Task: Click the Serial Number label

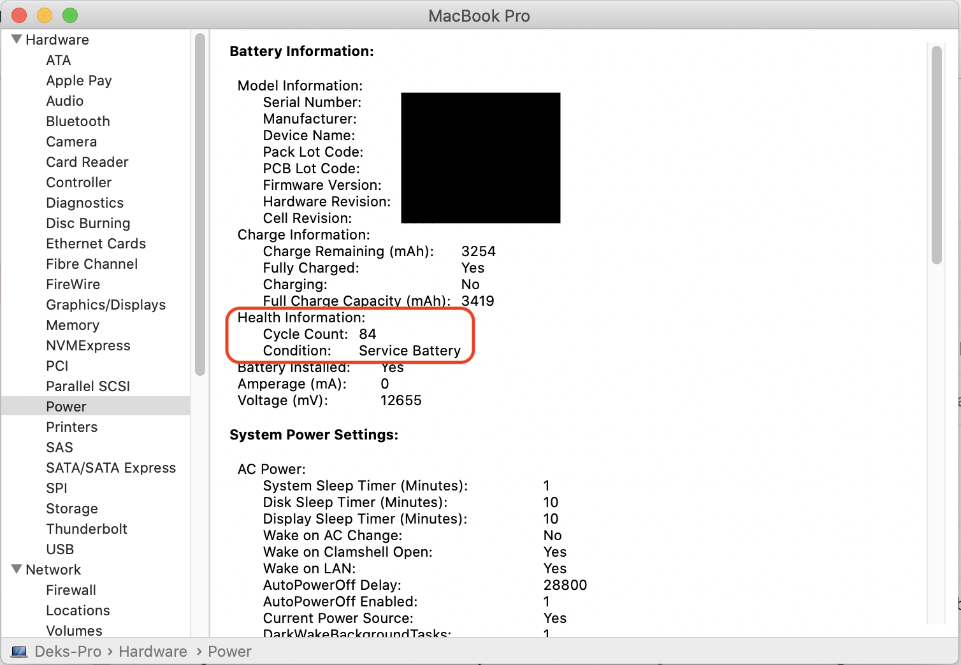Action: [312, 102]
